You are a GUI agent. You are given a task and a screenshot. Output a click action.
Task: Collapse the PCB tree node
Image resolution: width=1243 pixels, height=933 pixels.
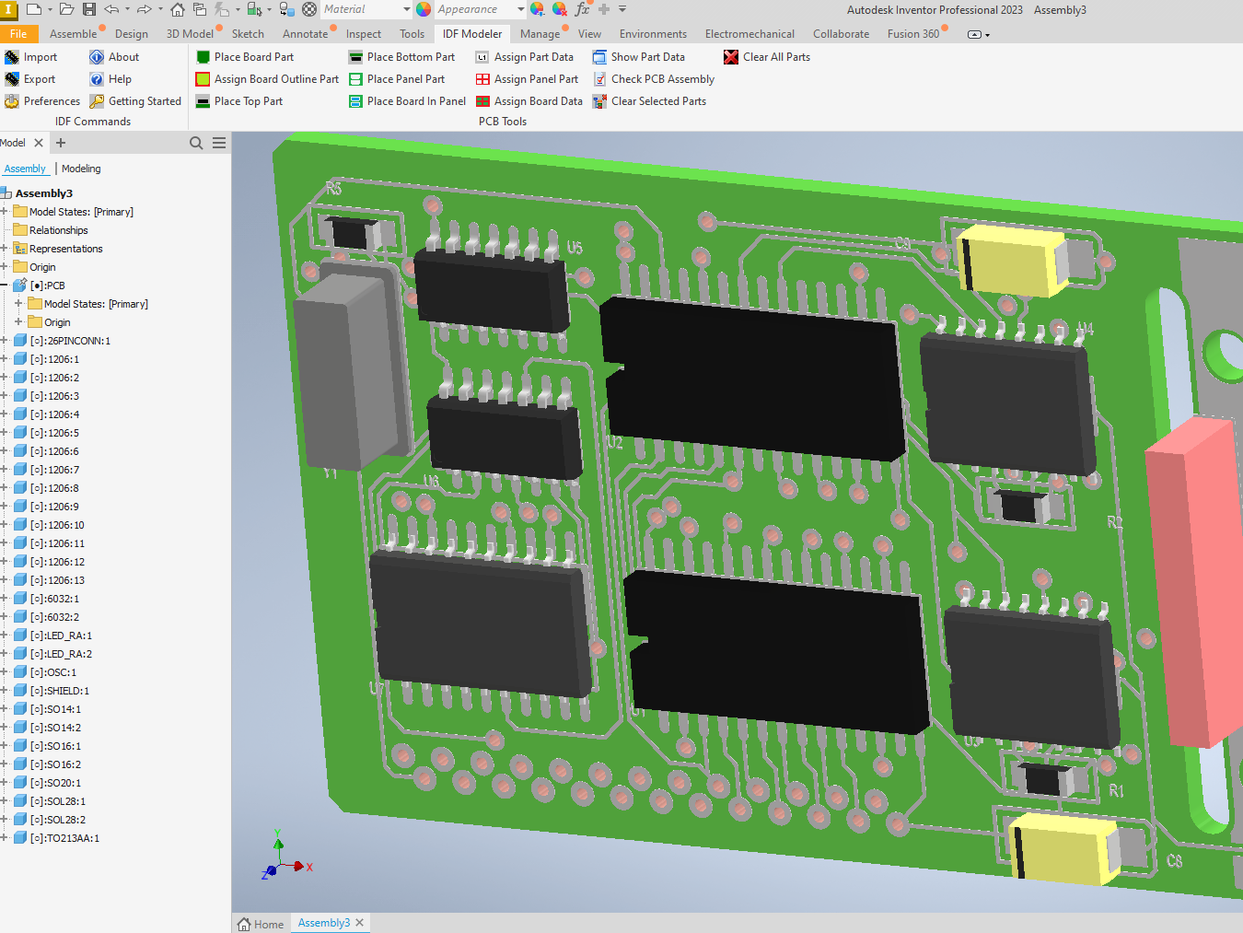[x=5, y=286]
